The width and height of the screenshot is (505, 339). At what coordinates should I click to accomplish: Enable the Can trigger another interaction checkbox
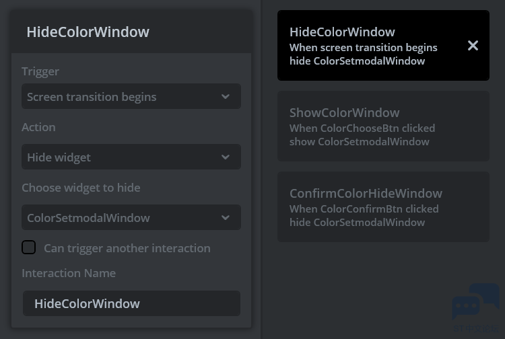(29, 248)
